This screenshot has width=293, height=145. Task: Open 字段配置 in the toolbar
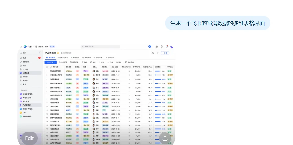(x=63, y=62)
